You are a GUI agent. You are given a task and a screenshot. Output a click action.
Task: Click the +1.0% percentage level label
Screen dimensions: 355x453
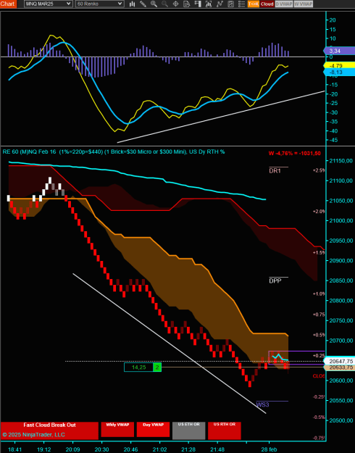319,294
